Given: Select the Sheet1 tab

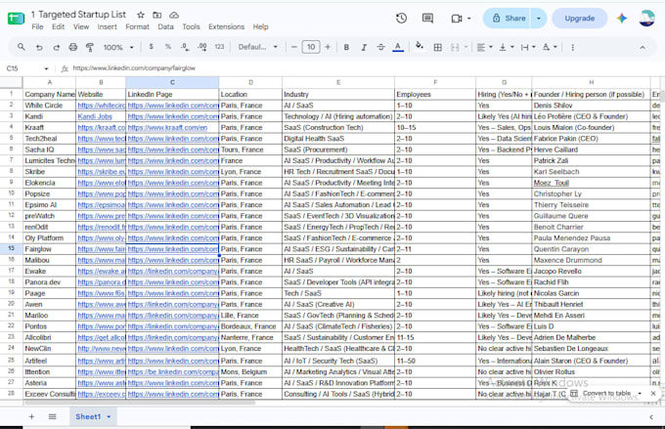Looking at the screenshot, I should [x=88, y=416].
